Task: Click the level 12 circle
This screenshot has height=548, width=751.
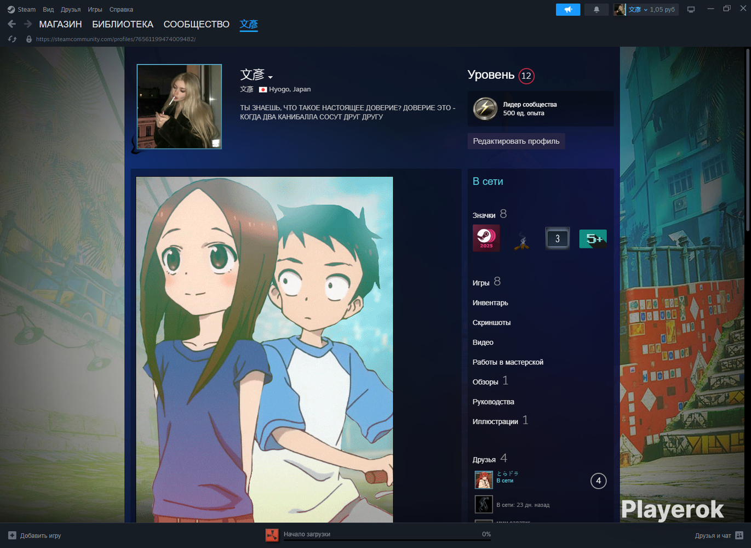Action: 526,76
